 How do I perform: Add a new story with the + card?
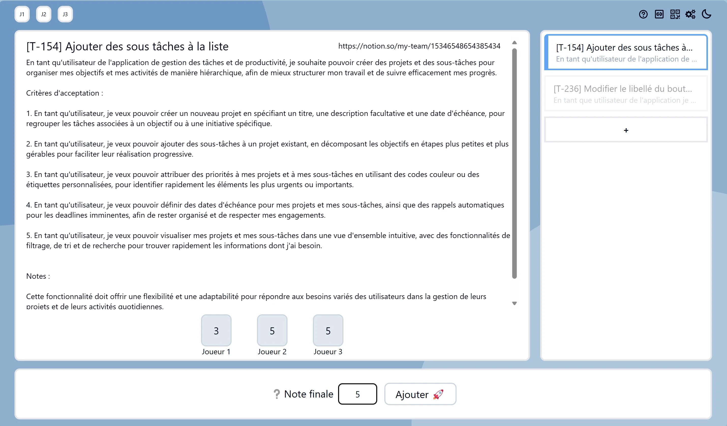(626, 130)
